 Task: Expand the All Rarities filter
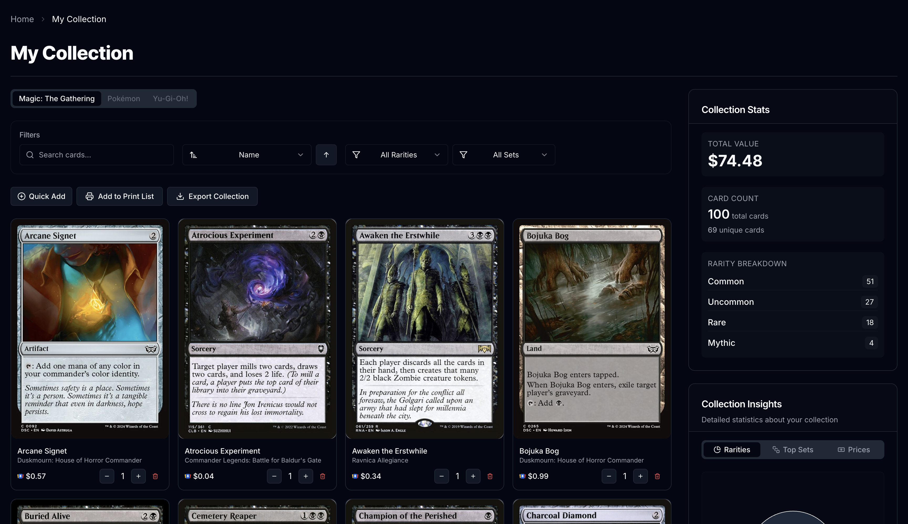coord(396,155)
